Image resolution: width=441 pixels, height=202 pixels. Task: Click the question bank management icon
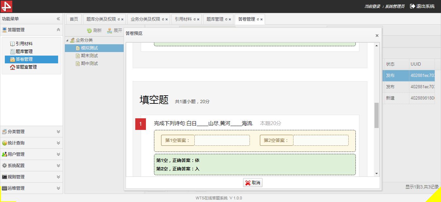12,52
